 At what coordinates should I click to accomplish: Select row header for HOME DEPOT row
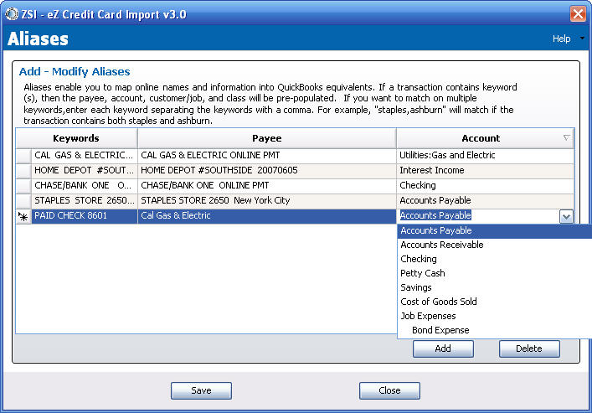pos(23,171)
